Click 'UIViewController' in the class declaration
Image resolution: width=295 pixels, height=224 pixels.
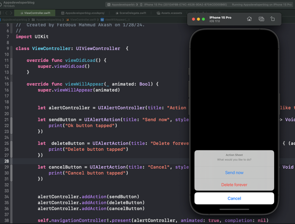pyautogui.click(x=98, y=48)
